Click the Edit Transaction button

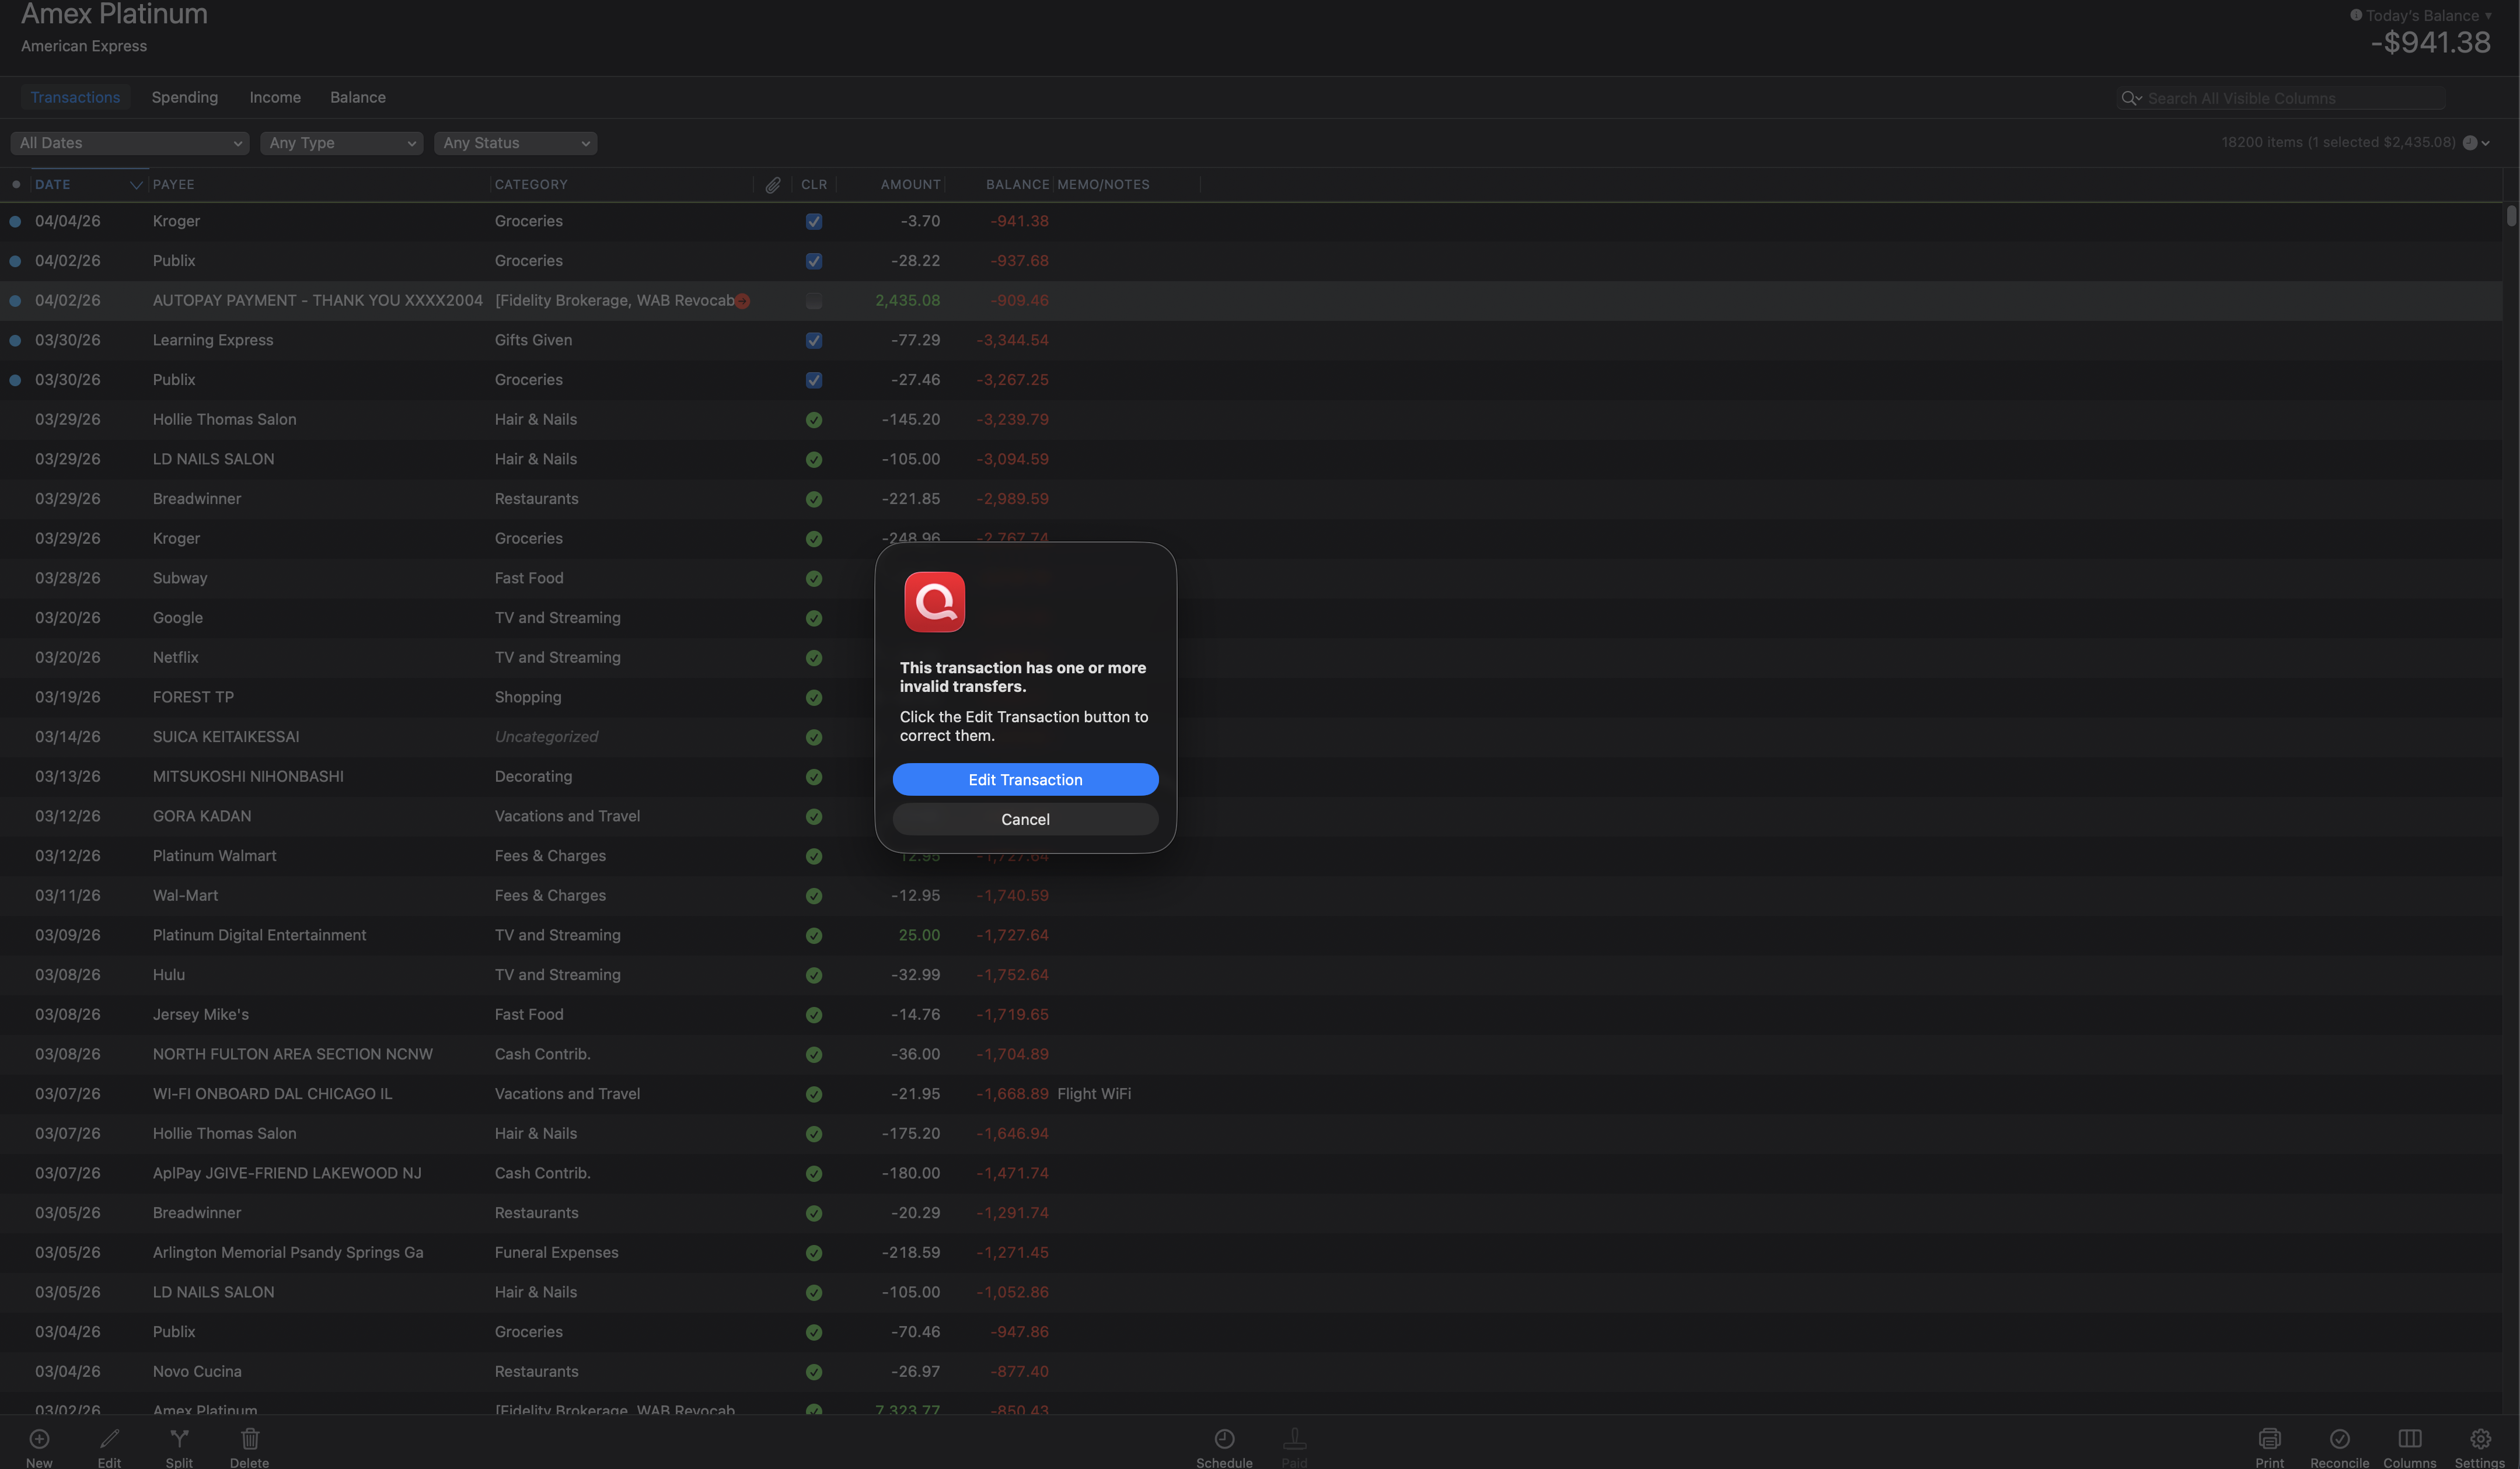pyautogui.click(x=1025, y=779)
